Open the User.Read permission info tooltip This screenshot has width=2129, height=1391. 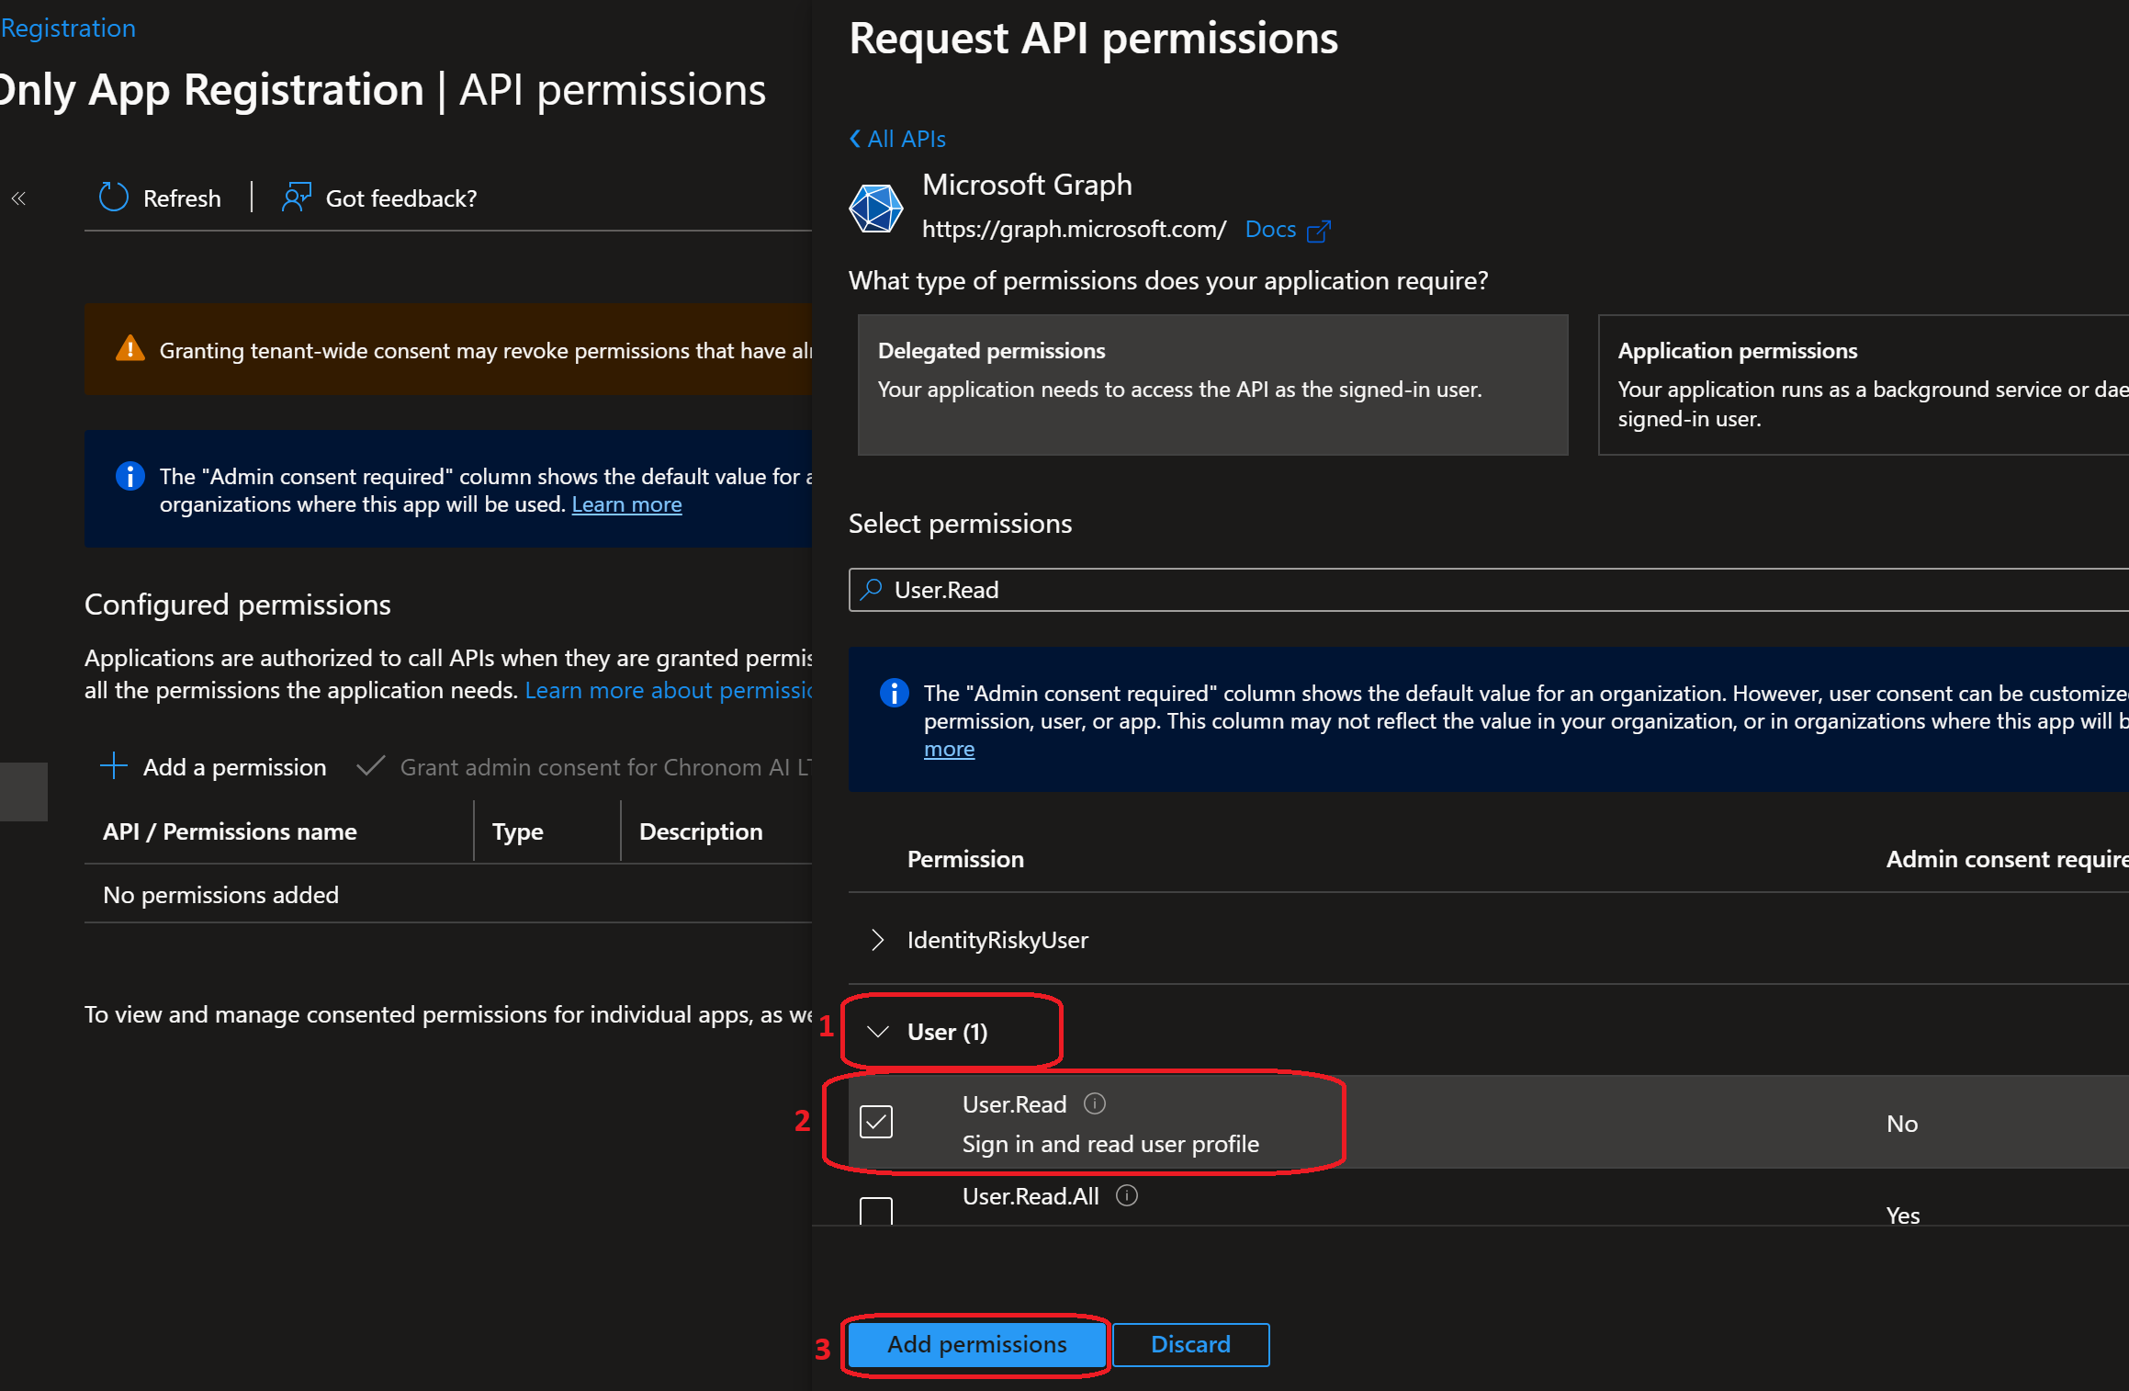pos(1095,1104)
